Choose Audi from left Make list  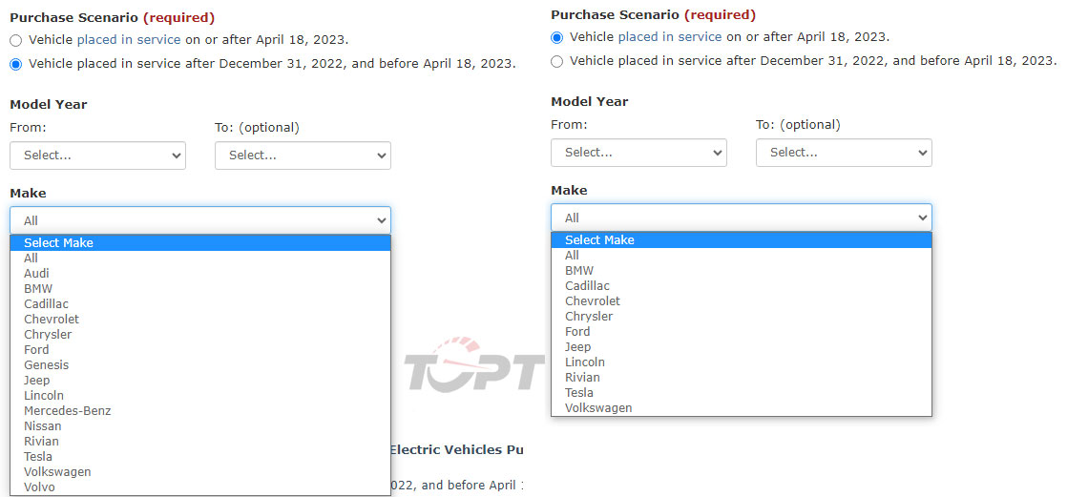pos(200,274)
